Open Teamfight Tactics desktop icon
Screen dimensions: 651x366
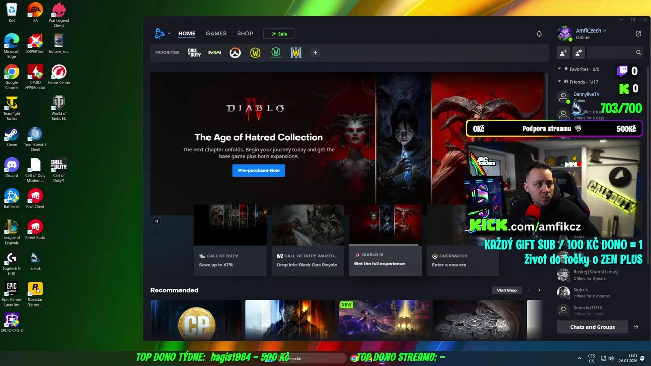click(x=12, y=108)
